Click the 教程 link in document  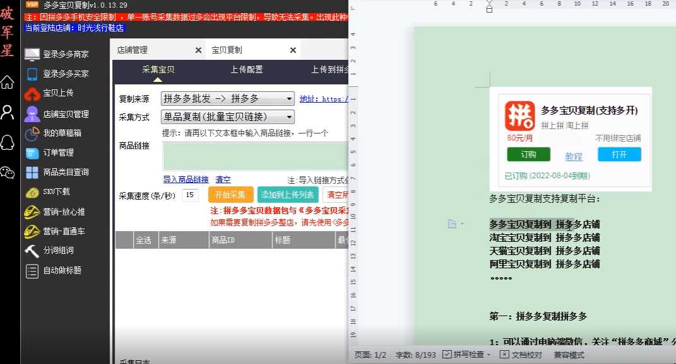(x=574, y=157)
